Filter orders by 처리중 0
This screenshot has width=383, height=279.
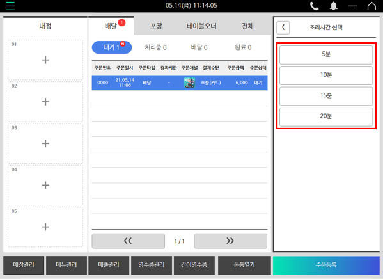(x=155, y=47)
